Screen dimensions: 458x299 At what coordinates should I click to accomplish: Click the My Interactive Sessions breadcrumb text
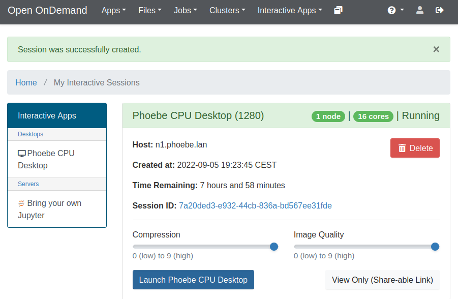point(97,83)
